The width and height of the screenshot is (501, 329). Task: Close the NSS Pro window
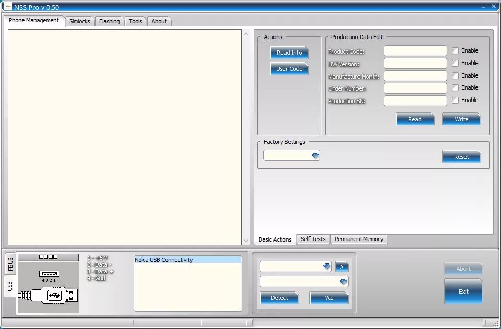point(494,6)
